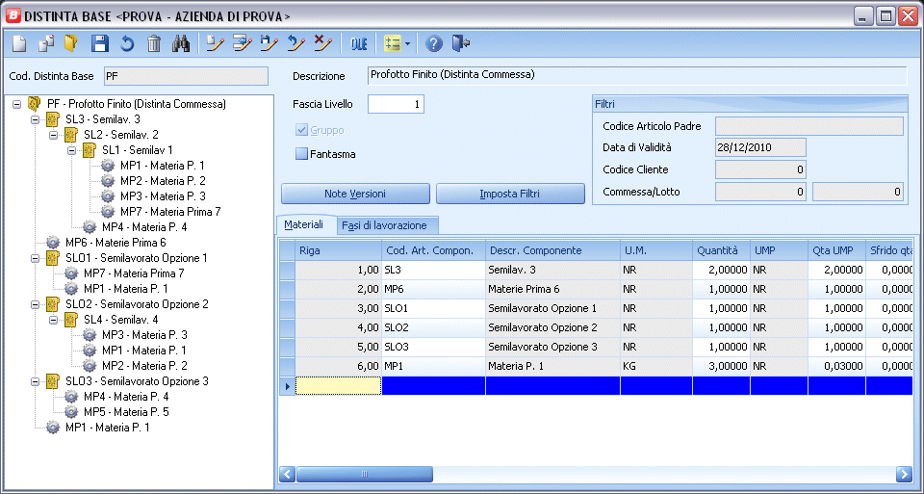Click the Descrizione text field

pyautogui.click(x=637, y=75)
